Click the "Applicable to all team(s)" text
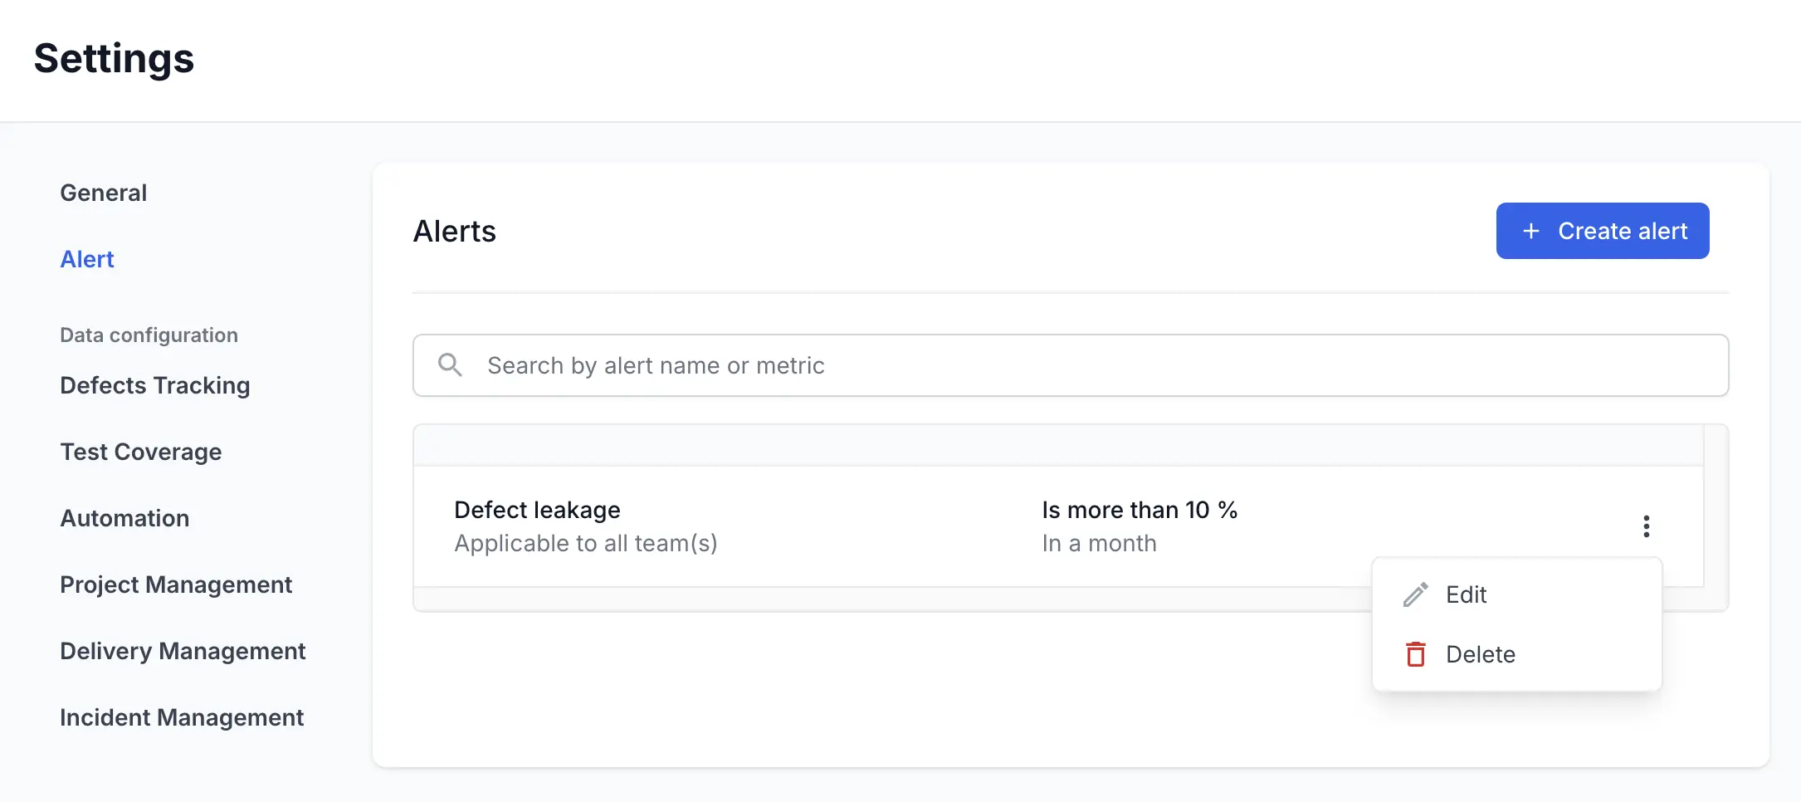 pos(585,543)
